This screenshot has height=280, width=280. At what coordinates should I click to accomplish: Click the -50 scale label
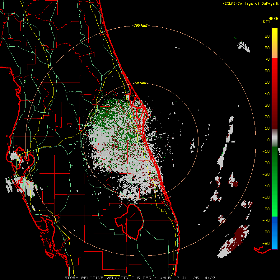click(266, 198)
